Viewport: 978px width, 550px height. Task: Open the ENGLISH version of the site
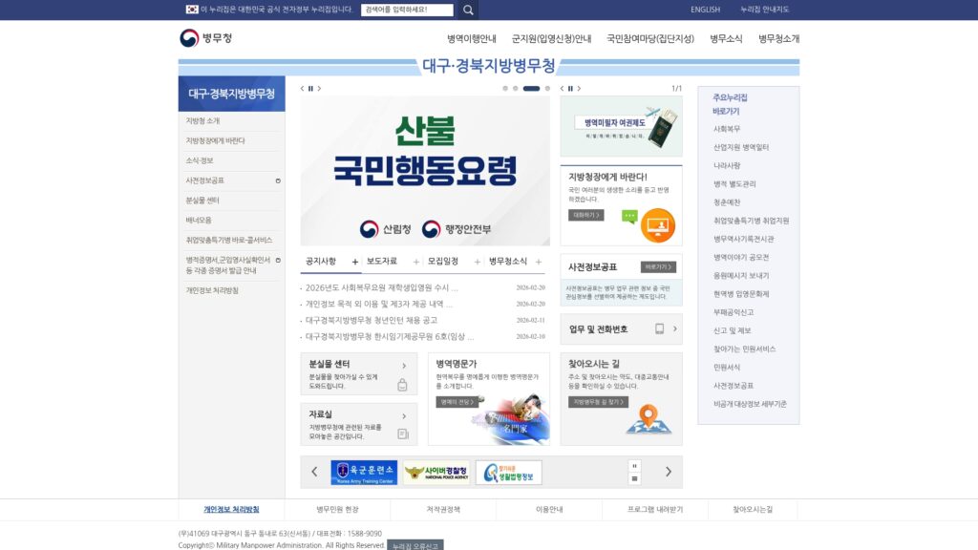click(706, 10)
